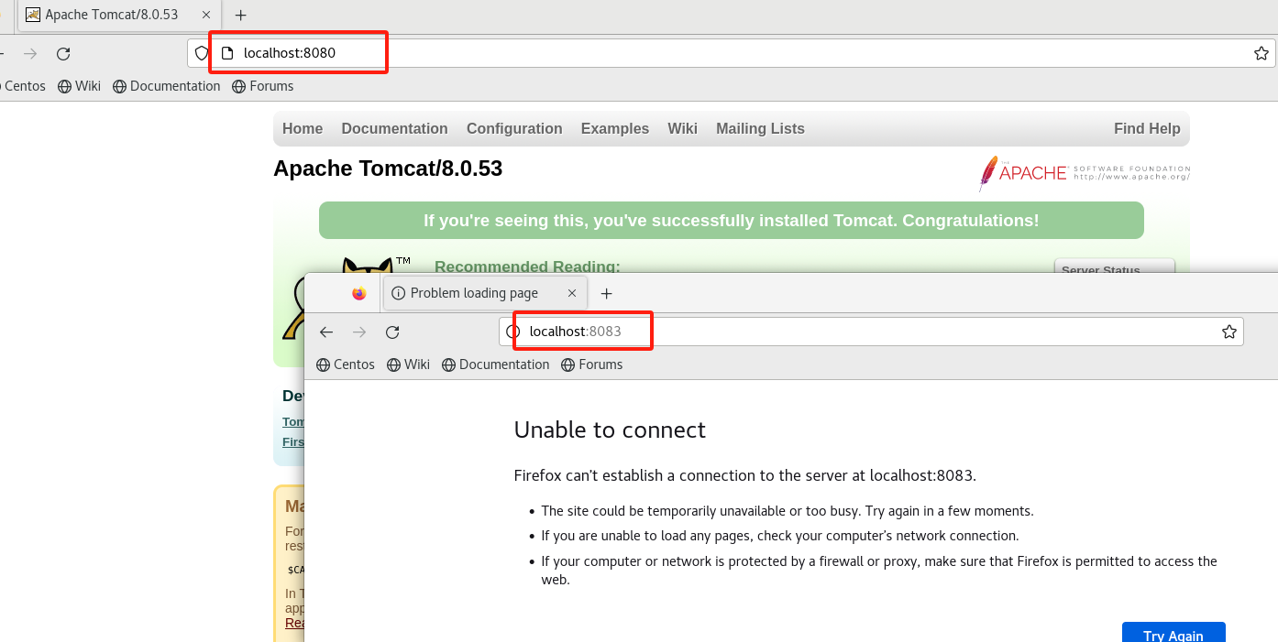
Task: Bookmark localhost:8080 with the star icon
Action: (1261, 53)
